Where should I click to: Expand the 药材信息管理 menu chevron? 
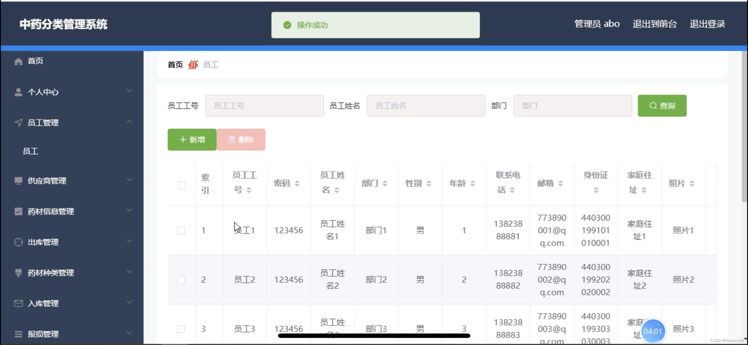[x=129, y=210]
